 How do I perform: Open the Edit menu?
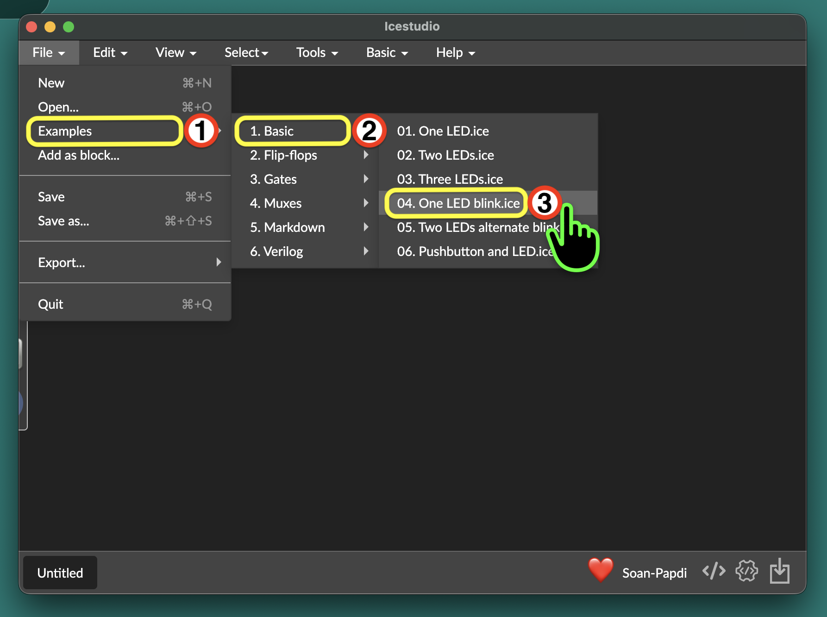(x=110, y=53)
